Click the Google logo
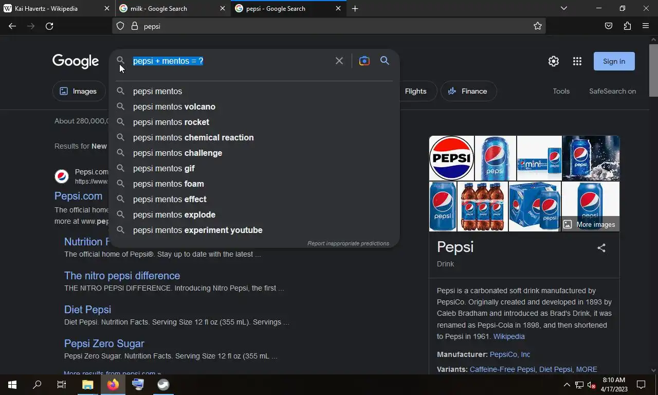The height and width of the screenshot is (395, 658). tap(76, 61)
